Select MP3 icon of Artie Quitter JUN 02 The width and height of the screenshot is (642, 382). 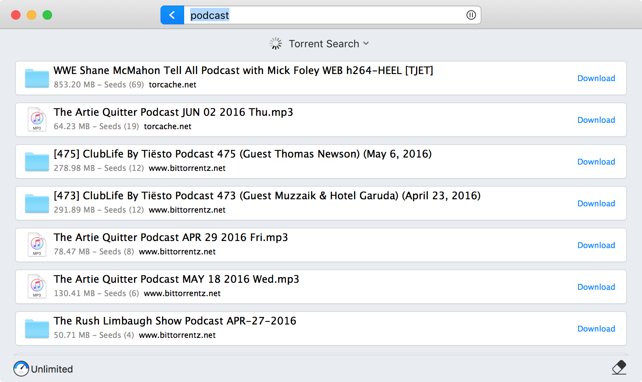click(37, 119)
